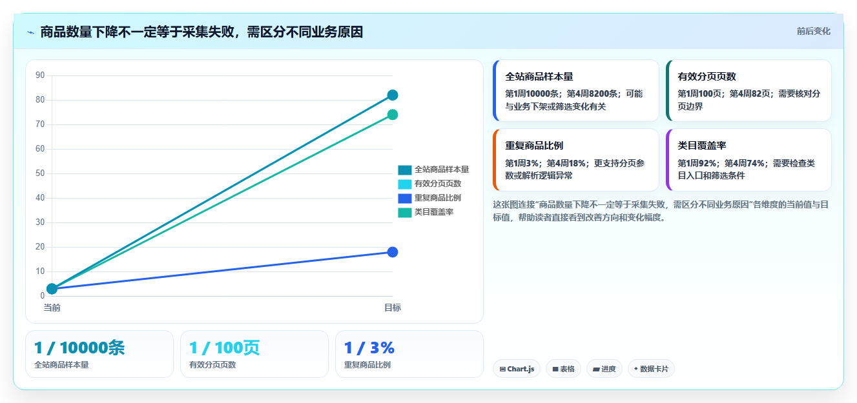The width and height of the screenshot is (857, 403).
Task: Click the chart description paragraph starting 这张图连接
Action: click(661, 211)
